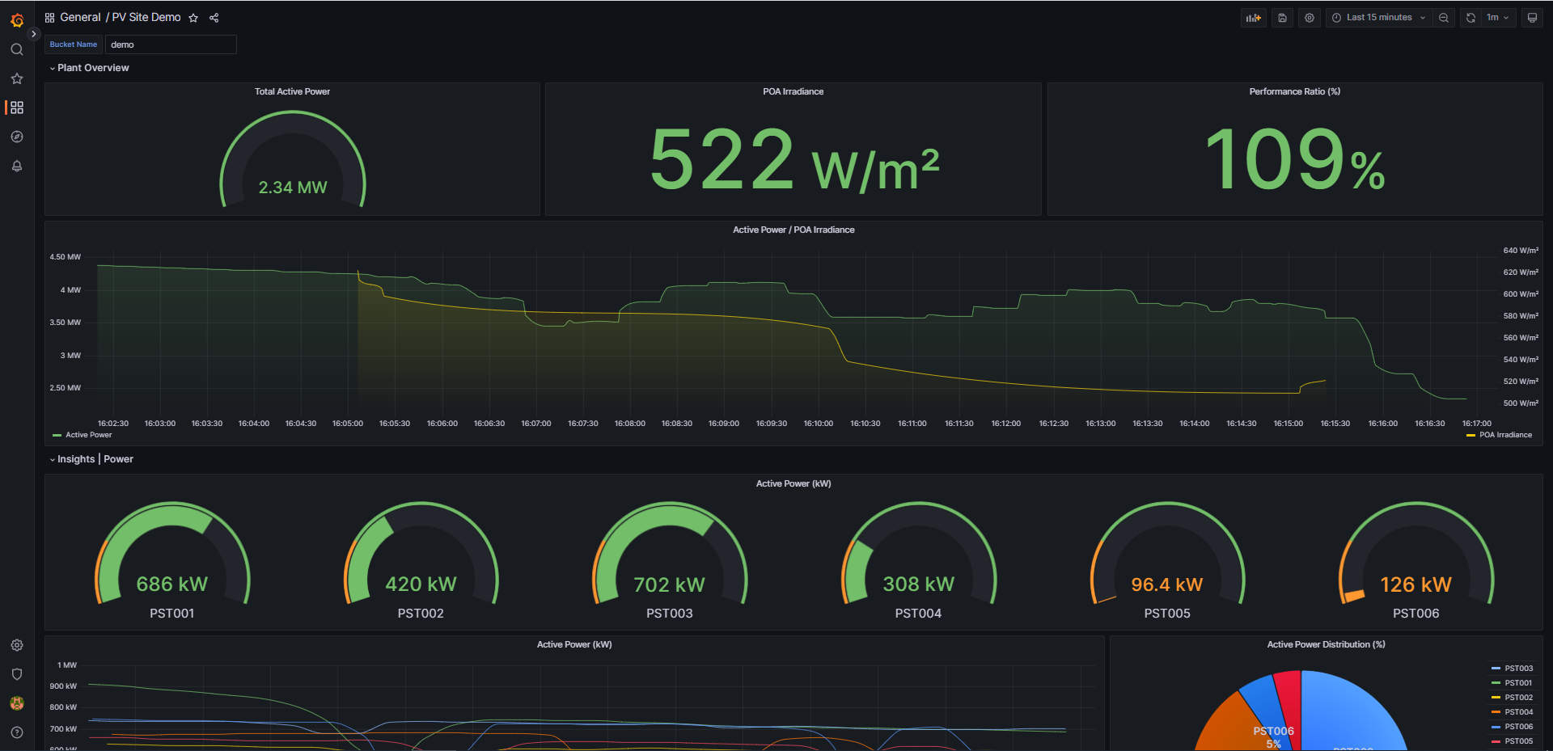Open the search dashboards icon

pyautogui.click(x=17, y=49)
